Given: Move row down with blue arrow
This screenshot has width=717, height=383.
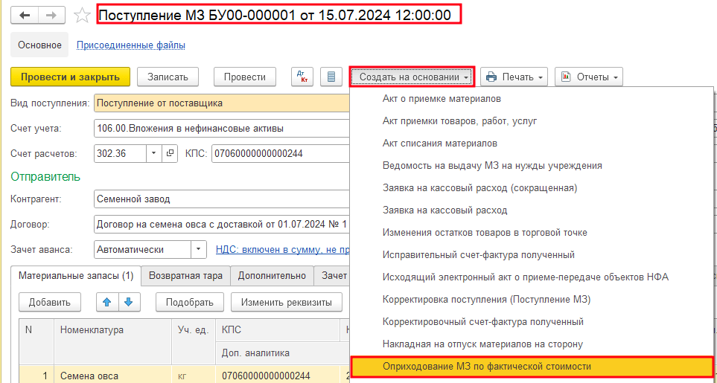Looking at the screenshot, I should (x=129, y=302).
